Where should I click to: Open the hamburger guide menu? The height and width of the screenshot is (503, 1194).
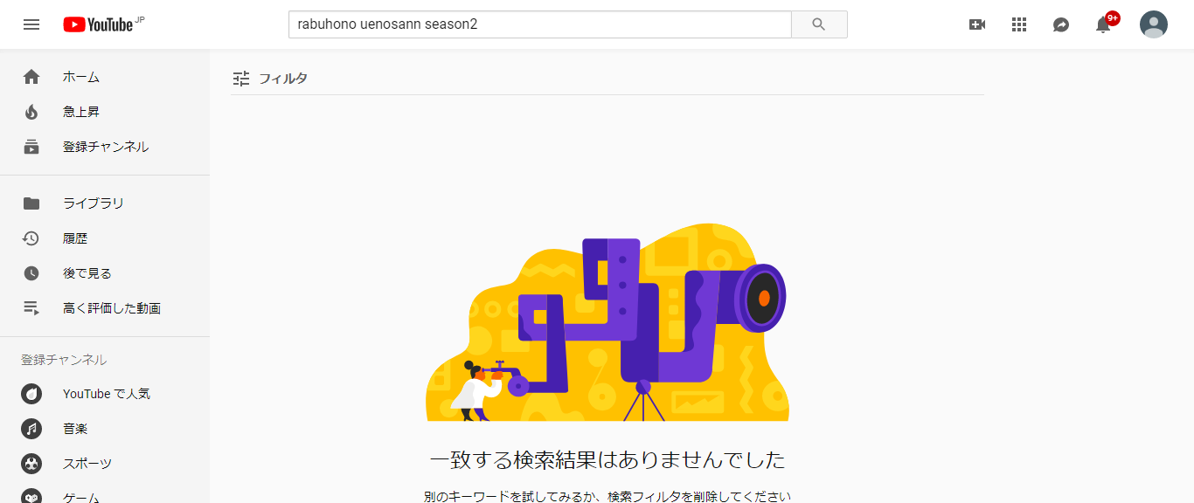click(x=31, y=24)
